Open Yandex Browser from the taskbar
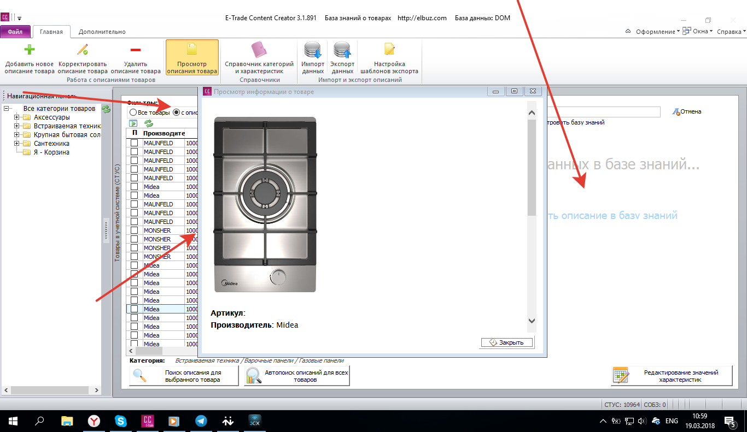 click(x=94, y=421)
